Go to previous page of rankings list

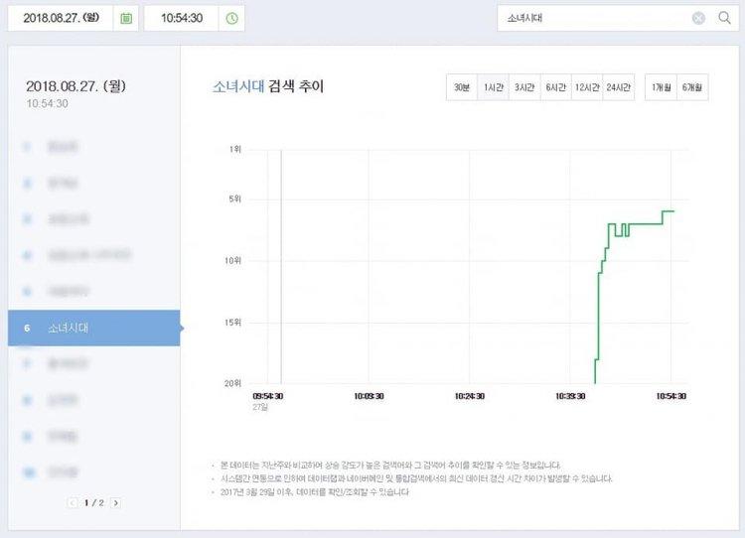point(74,503)
